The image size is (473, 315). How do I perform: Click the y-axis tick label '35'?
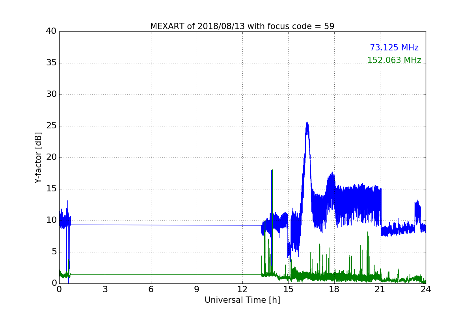pos(52,63)
